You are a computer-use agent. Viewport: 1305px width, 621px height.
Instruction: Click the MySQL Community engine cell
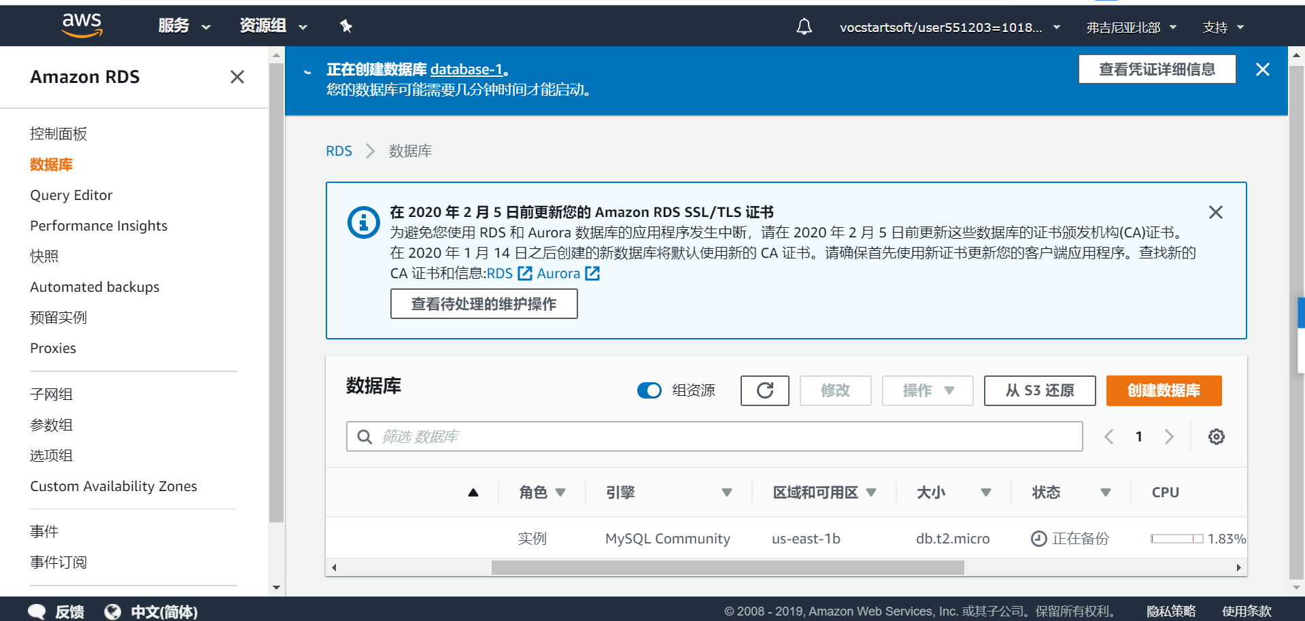pos(668,539)
